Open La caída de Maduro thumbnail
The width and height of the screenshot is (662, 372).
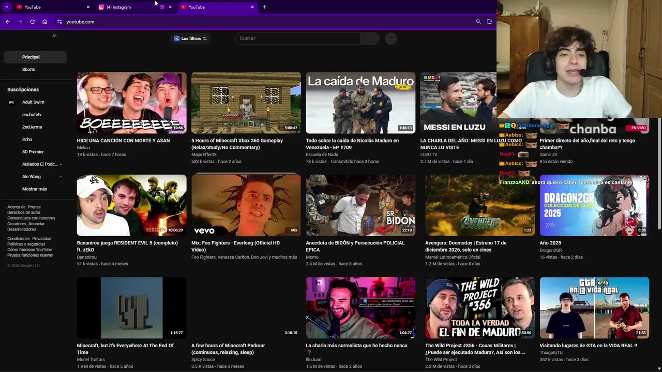360,103
